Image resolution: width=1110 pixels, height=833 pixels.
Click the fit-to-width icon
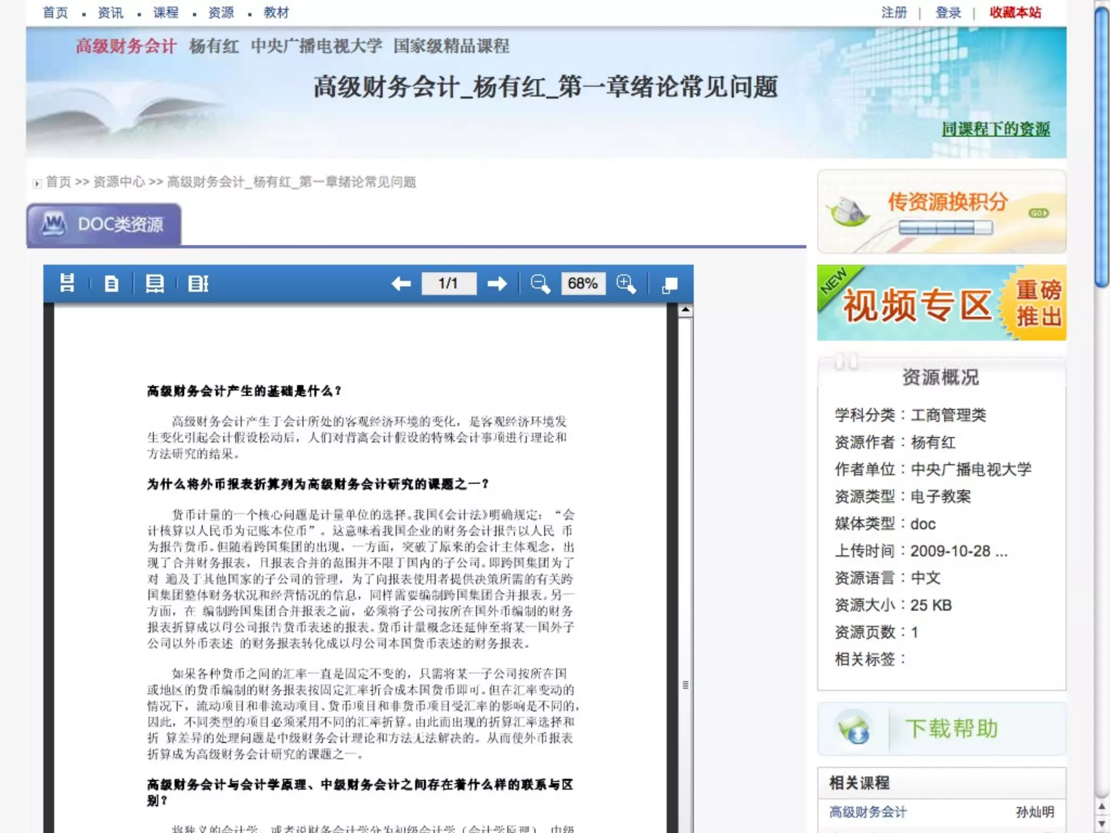tap(154, 283)
